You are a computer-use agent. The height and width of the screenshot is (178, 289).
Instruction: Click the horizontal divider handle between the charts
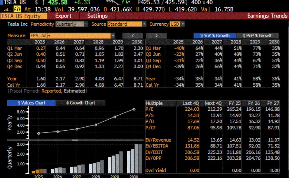click(75, 140)
